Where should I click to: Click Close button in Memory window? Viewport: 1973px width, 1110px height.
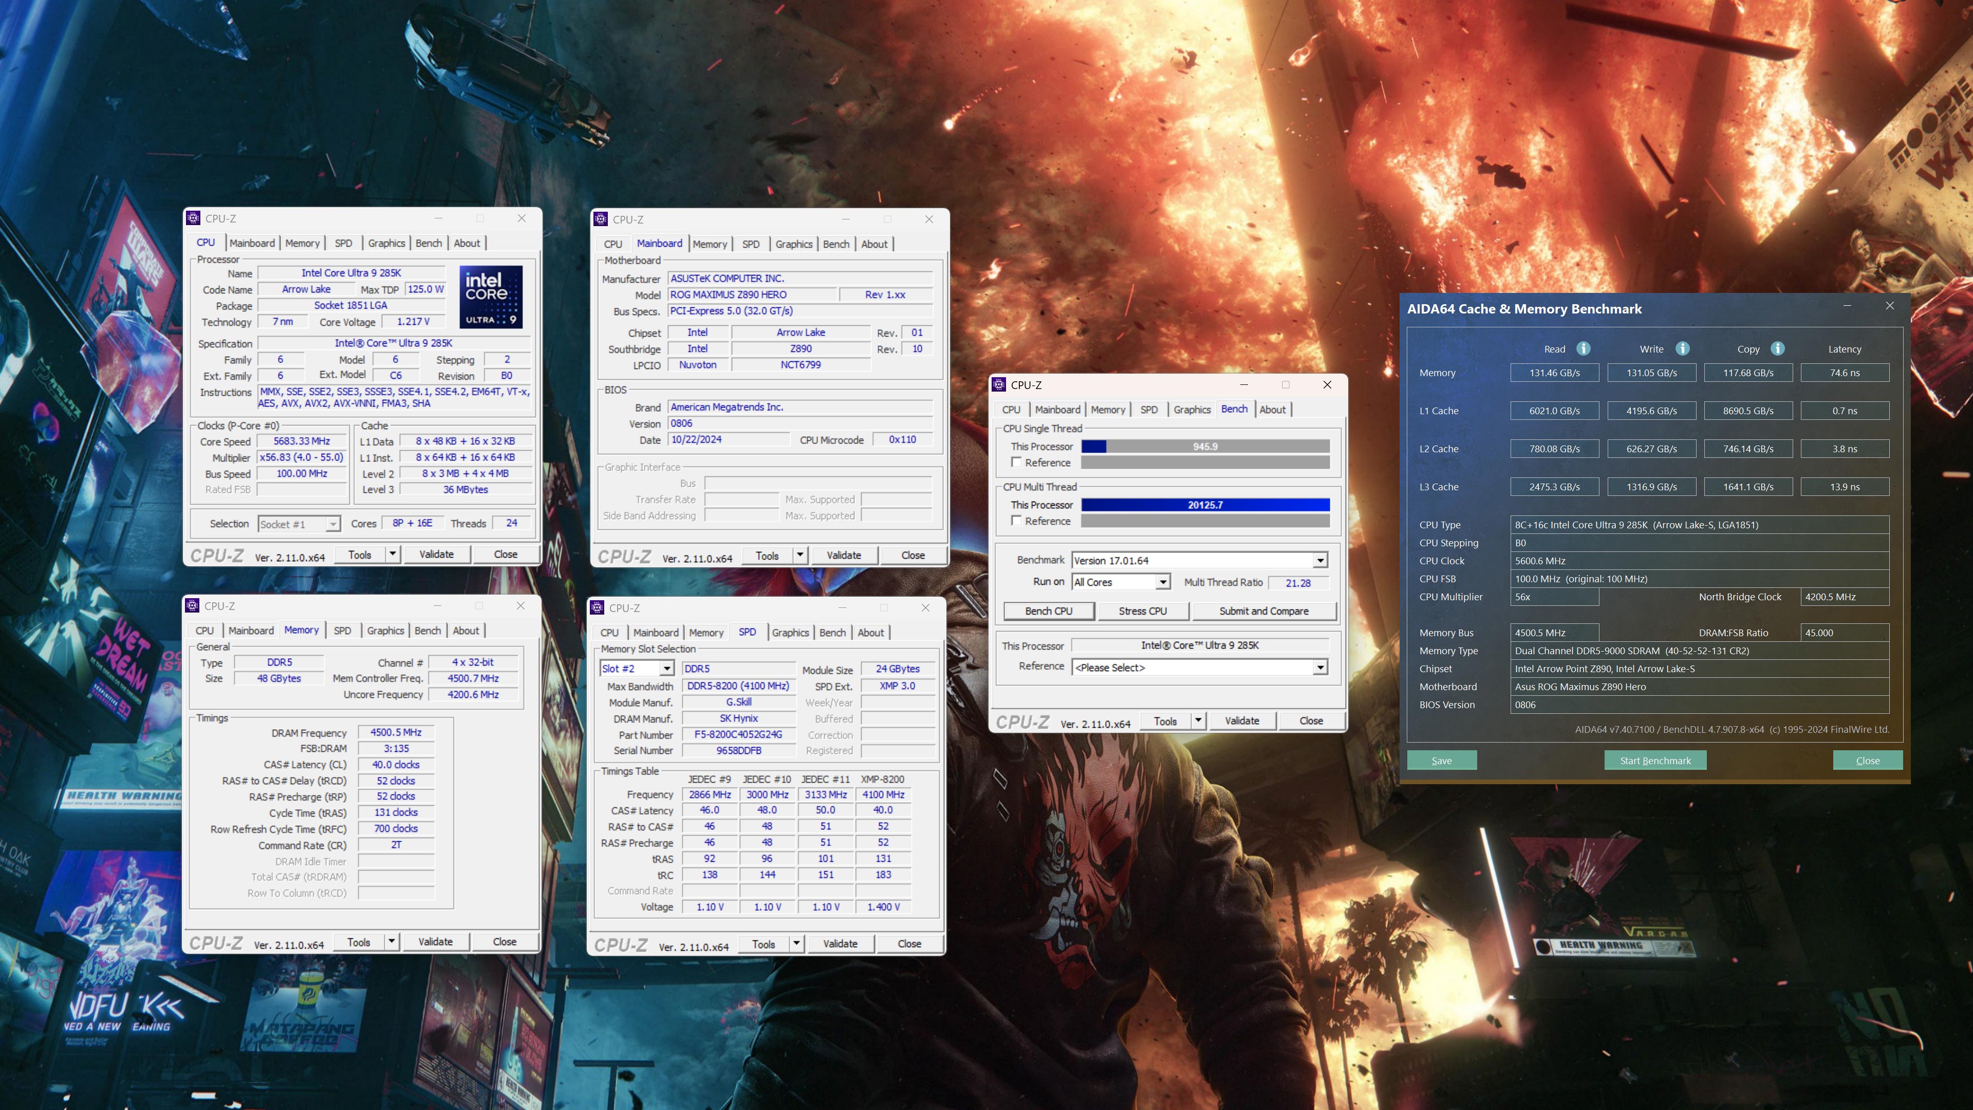[x=505, y=942]
